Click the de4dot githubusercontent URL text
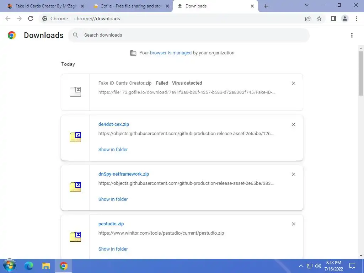Screen dimensions: 364x273 [186, 134]
